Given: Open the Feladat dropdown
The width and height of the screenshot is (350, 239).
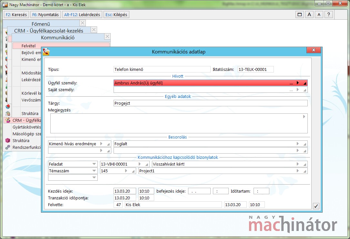Looking at the screenshot, I should coord(94,164).
